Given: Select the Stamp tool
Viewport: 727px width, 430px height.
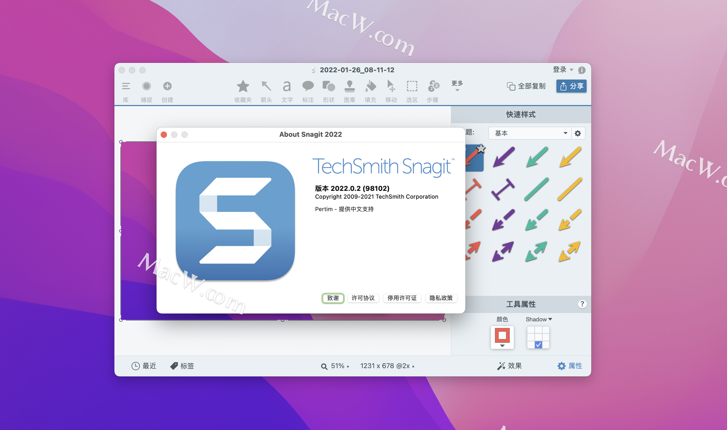Looking at the screenshot, I should click(349, 86).
